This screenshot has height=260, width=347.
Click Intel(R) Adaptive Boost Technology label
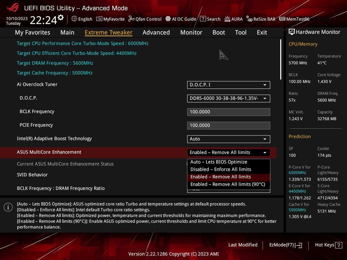click(54, 138)
